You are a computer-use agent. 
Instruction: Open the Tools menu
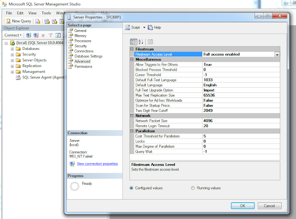46,13
